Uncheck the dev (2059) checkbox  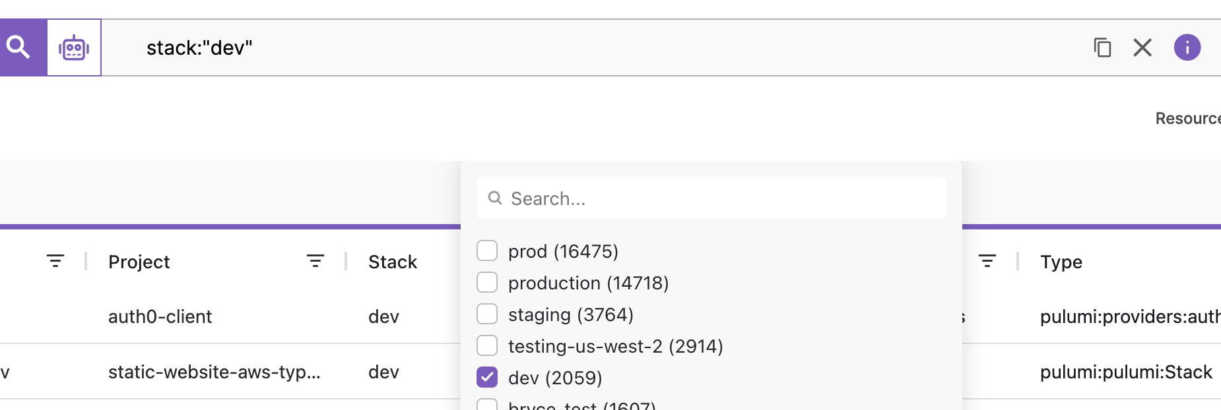[x=487, y=377]
